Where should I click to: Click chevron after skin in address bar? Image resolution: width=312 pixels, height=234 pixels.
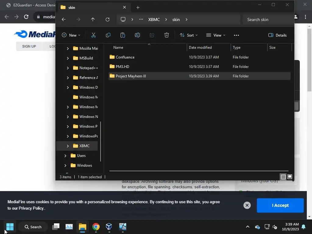[186, 19]
